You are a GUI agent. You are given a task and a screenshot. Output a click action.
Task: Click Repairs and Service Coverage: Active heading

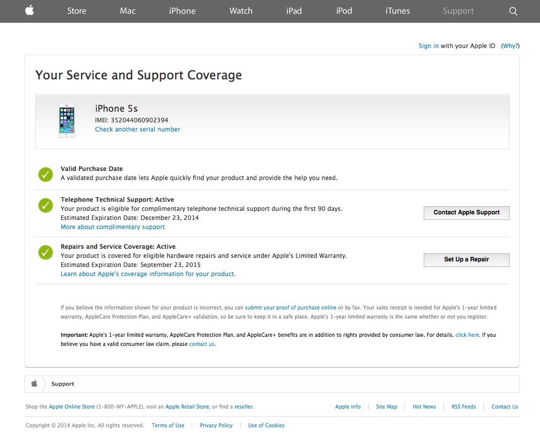point(118,247)
